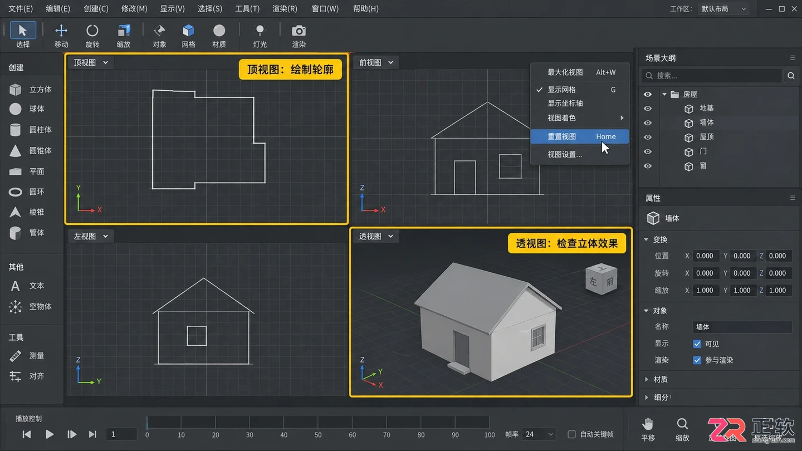Open the 默认布局 workspace dropdown

click(x=723, y=9)
